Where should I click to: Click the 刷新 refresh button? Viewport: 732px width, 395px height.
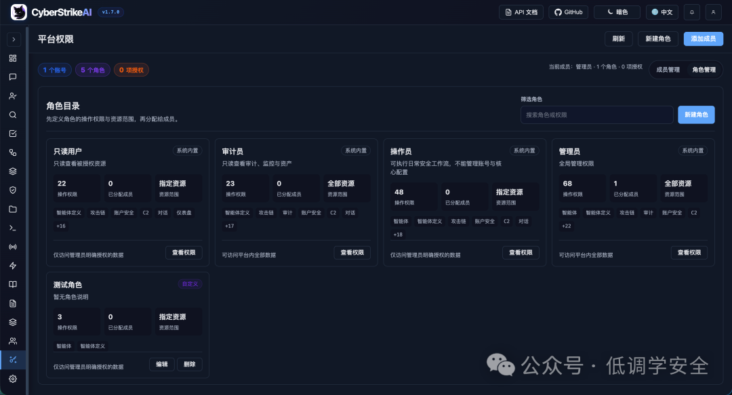(x=619, y=39)
